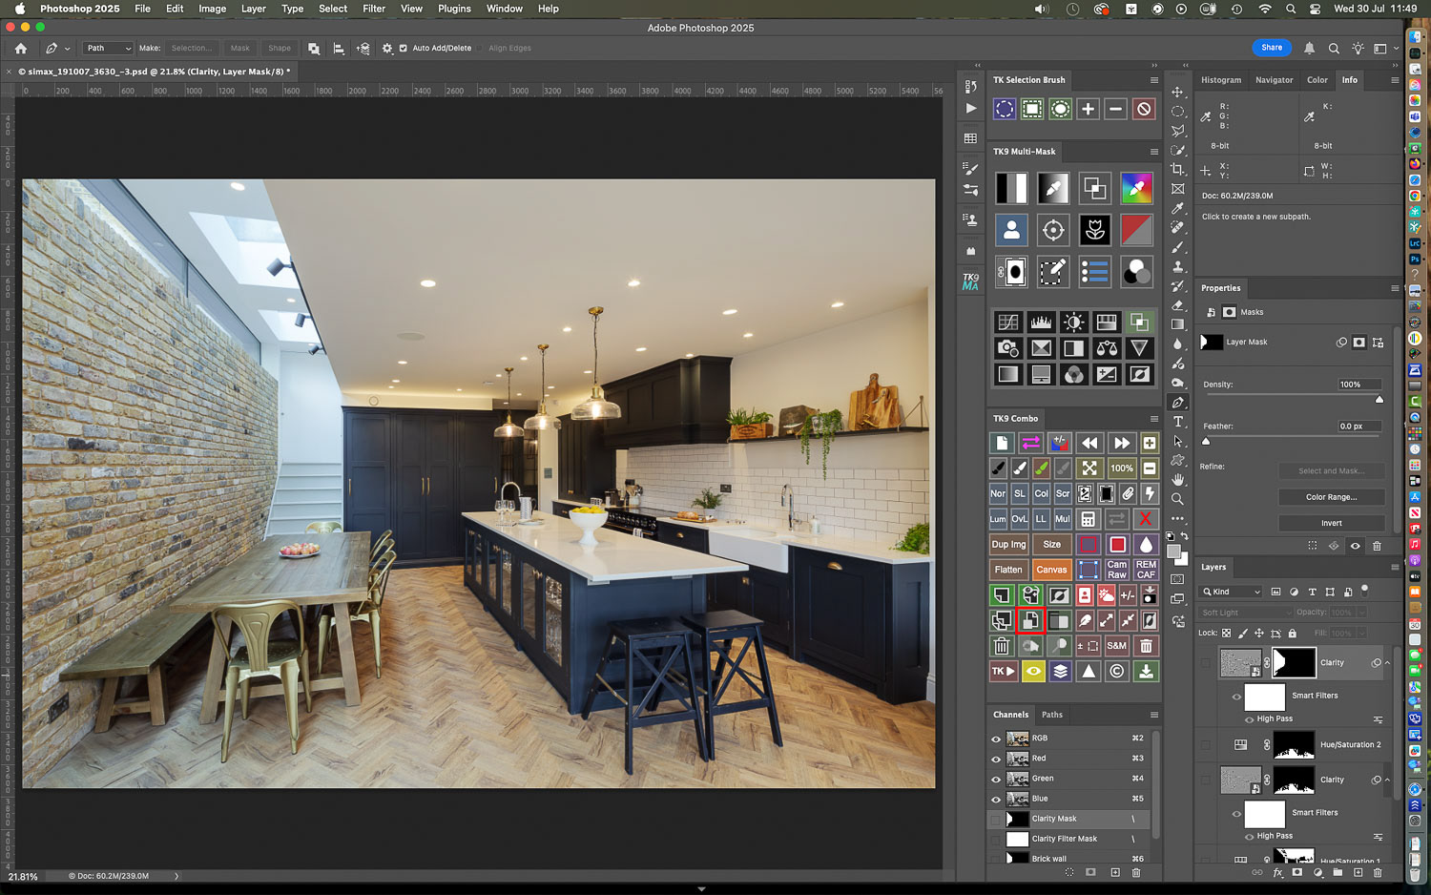Open the Select menu in the menu bar
Viewport: 1431px width, 895px height.
tap(333, 9)
